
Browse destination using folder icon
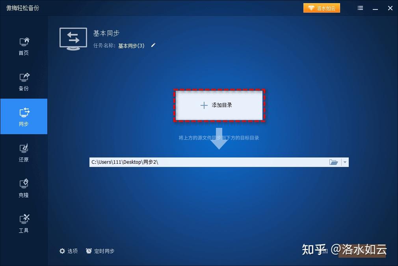coord(333,162)
